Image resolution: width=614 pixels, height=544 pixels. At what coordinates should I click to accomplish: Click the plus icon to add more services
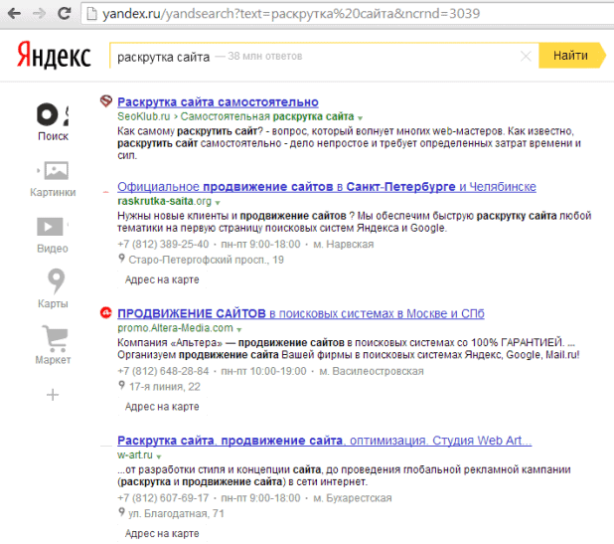tap(53, 394)
